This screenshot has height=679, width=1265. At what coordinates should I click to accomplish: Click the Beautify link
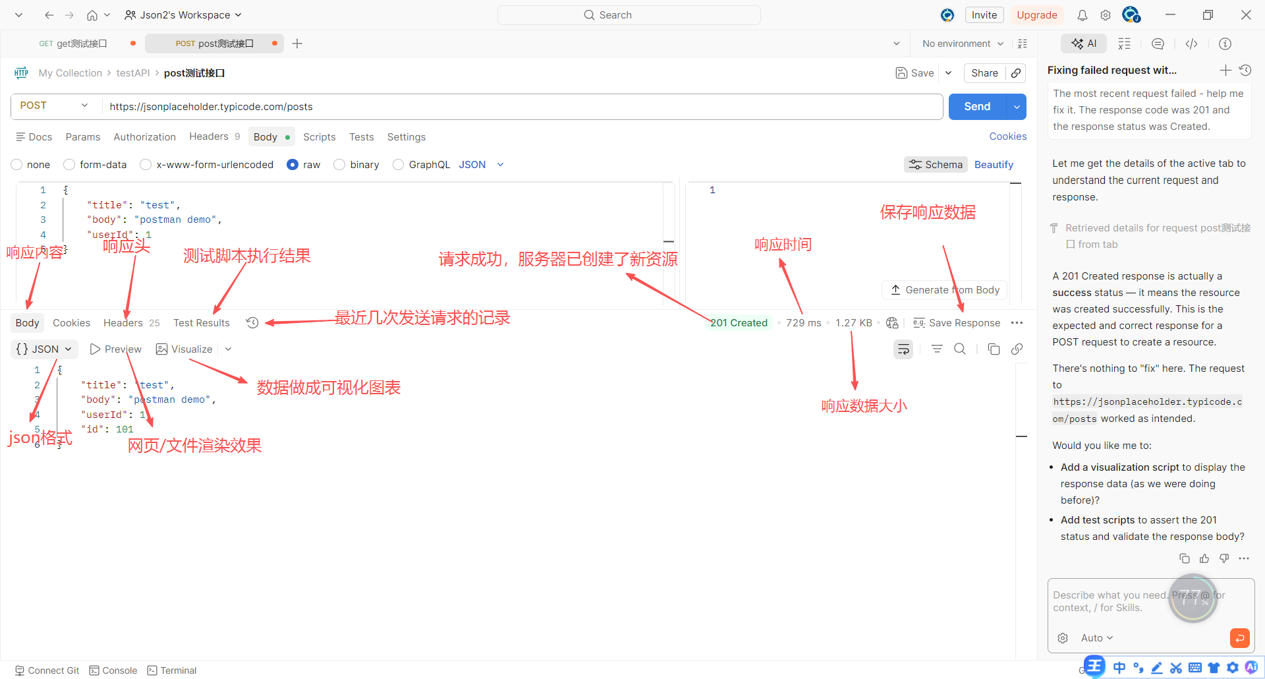pos(994,165)
